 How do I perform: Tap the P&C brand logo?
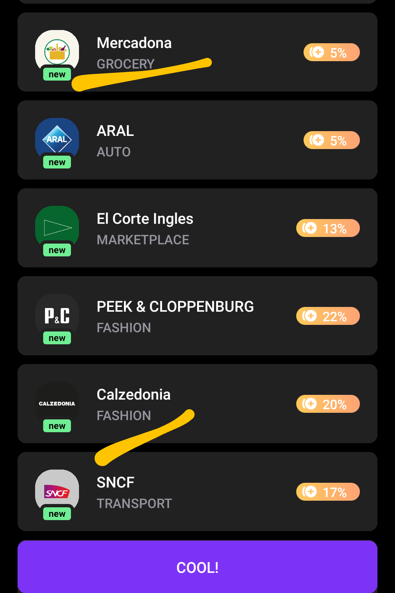point(57,315)
